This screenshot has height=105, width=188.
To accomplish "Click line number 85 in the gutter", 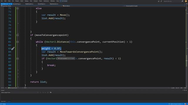I will [x=10, y=55].
